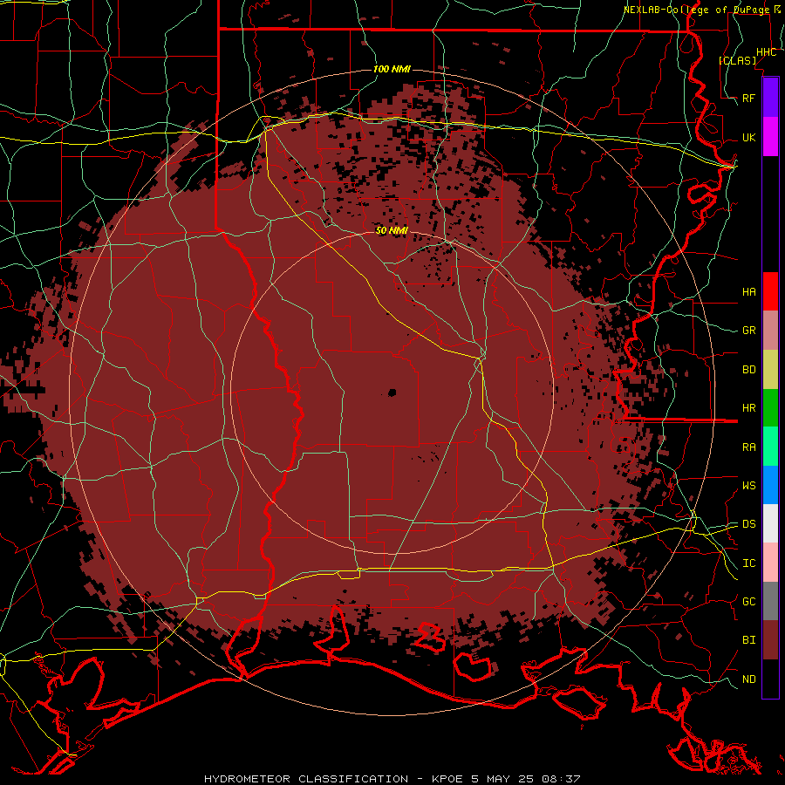Click the 5 MAY 25 date text

tap(502, 779)
